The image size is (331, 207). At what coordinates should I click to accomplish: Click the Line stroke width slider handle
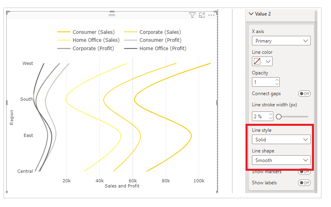[x=279, y=117]
